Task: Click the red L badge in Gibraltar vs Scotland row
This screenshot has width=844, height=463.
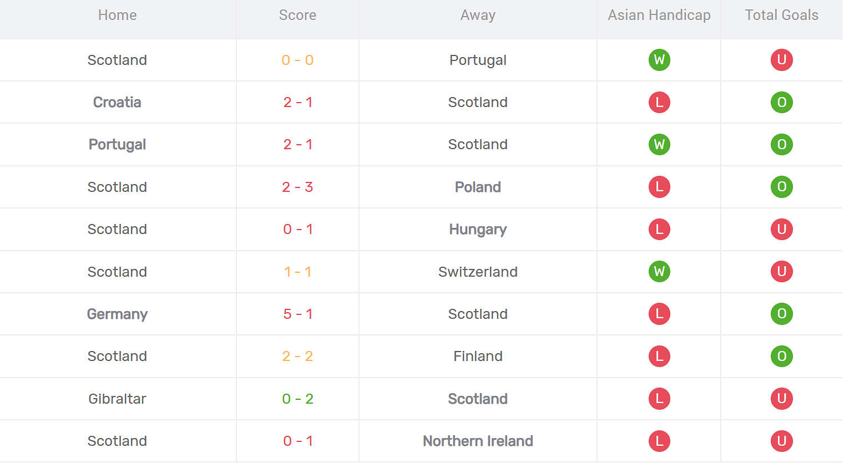Action: [x=659, y=399]
